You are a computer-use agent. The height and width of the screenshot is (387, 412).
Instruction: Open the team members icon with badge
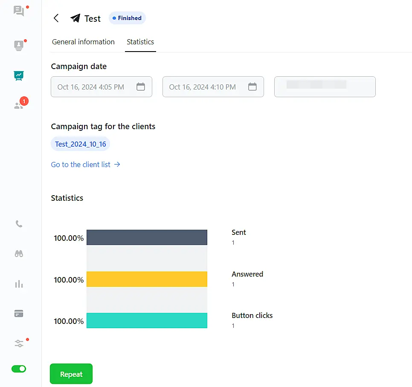[x=19, y=105]
